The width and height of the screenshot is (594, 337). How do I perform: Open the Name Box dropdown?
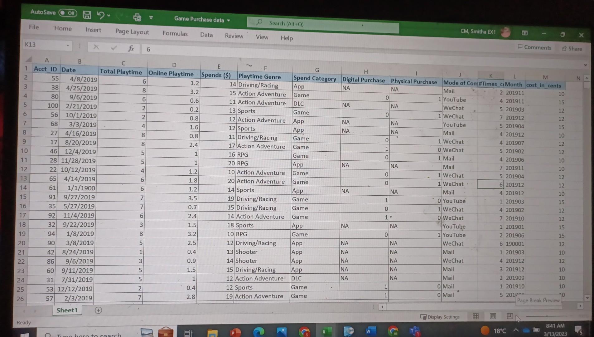click(x=68, y=45)
